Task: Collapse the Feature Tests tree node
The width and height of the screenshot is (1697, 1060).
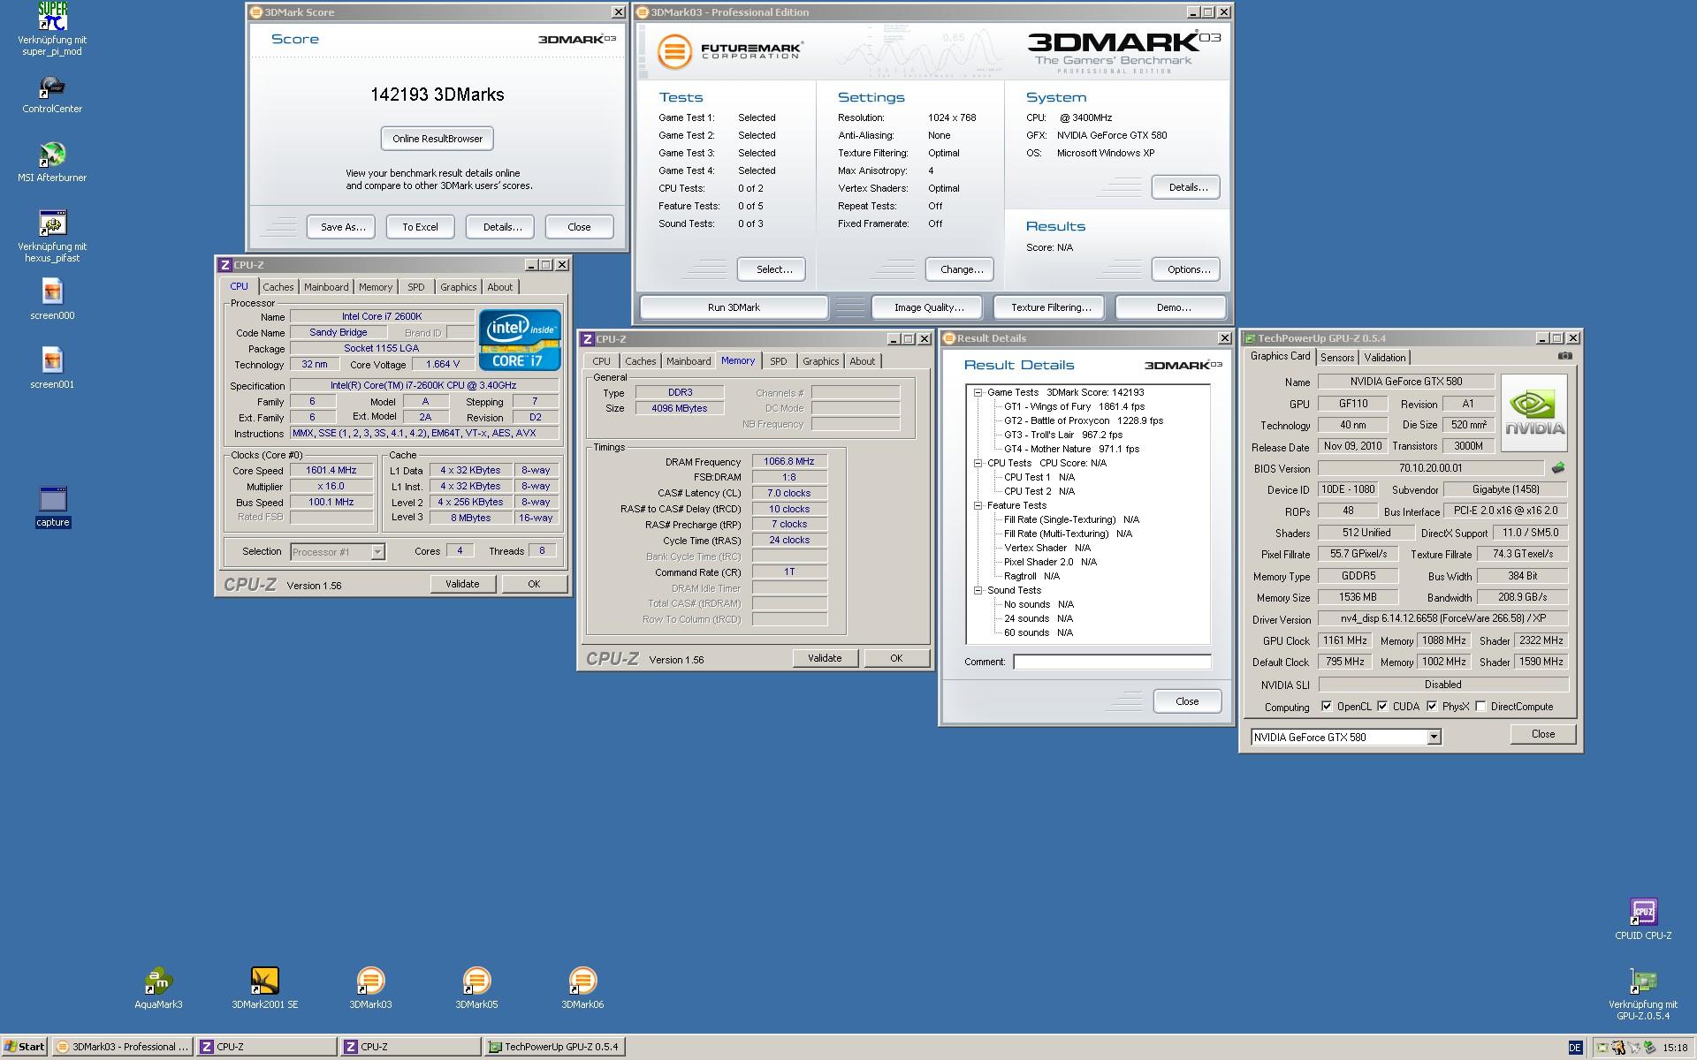Action: point(978,505)
